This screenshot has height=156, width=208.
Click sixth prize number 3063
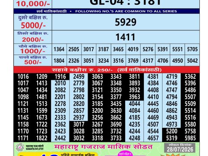pyautogui.click(x=97, y=77)
